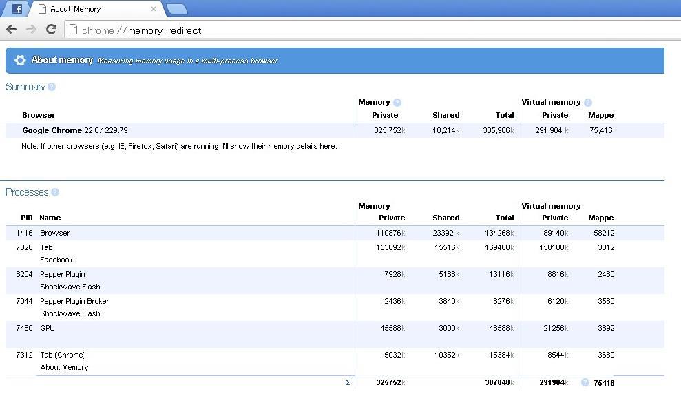Click the help icon beside Summary's Virtual memory header
The width and height of the screenshot is (681, 403).
pyautogui.click(x=588, y=103)
